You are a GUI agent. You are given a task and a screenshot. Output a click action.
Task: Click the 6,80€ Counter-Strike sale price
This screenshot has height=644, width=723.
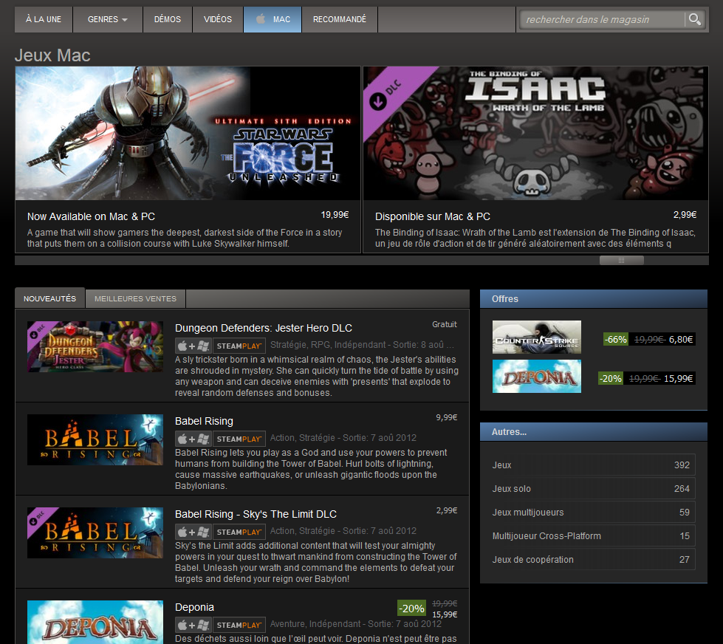point(681,339)
